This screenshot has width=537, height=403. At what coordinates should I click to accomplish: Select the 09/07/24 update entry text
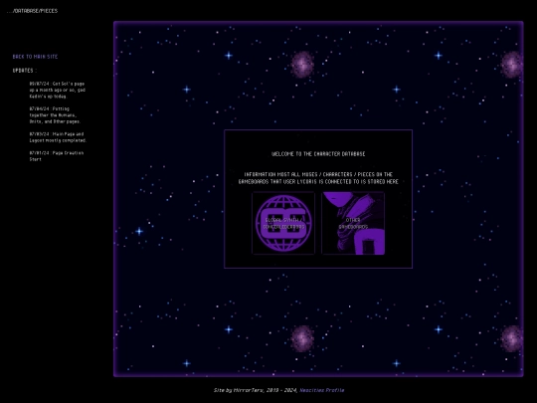tap(58, 90)
